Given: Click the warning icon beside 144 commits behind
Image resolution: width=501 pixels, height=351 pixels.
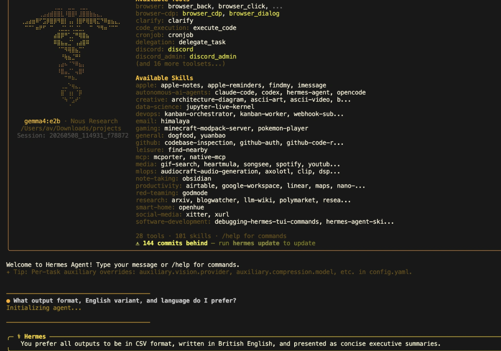Looking at the screenshot, I should pos(137,243).
